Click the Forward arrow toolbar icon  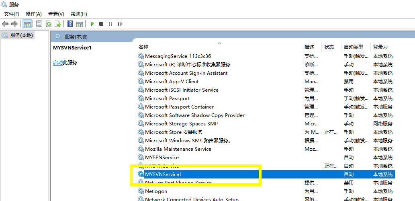[x=14, y=24]
